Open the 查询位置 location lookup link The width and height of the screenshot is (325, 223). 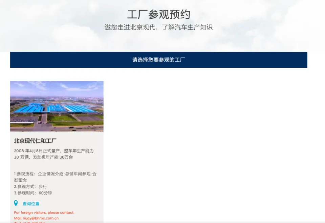pyautogui.click(x=31, y=204)
